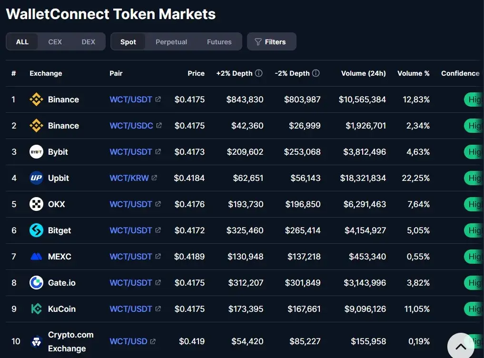Open the external link icon beside KuCoin WCT/USDT
484x358 pixels.
158,308
